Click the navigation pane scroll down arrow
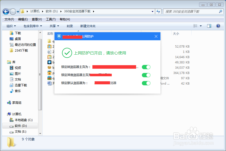Screen dimensions: 226x151 tap(40, 134)
